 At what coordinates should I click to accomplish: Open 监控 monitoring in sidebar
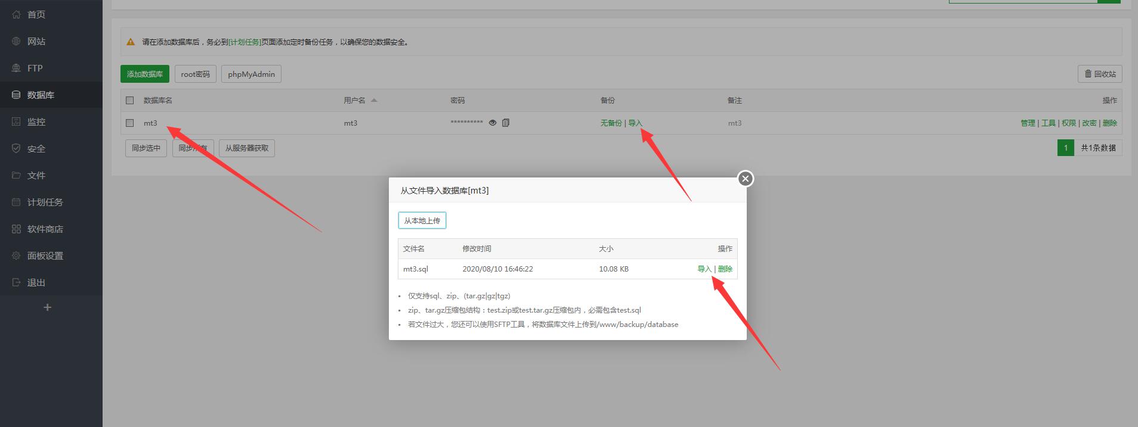click(x=36, y=121)
